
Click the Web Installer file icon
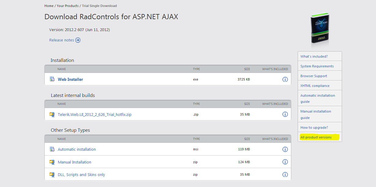tap(52, 79)
